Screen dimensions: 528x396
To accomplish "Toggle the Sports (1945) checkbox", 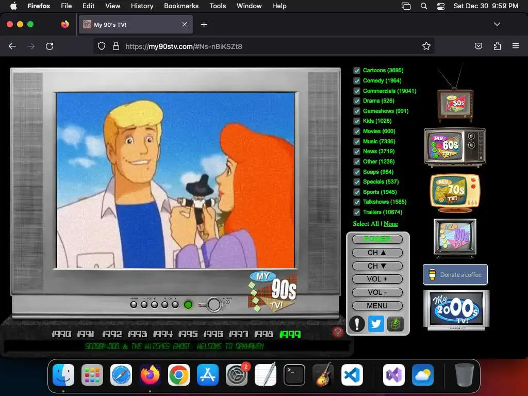I will (x=357, y=192).
